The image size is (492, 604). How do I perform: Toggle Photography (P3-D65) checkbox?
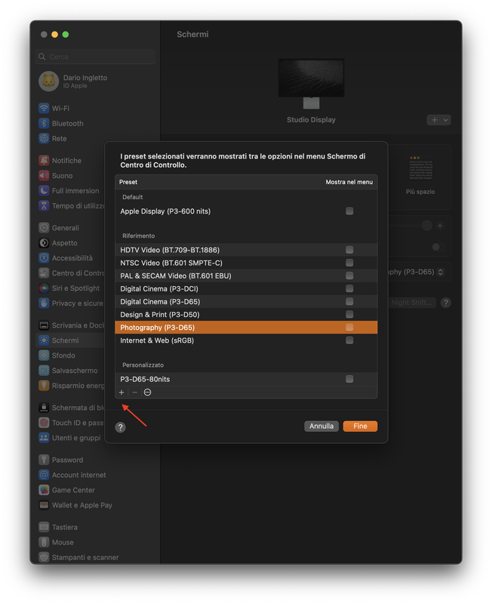click(x=349, y=327)
